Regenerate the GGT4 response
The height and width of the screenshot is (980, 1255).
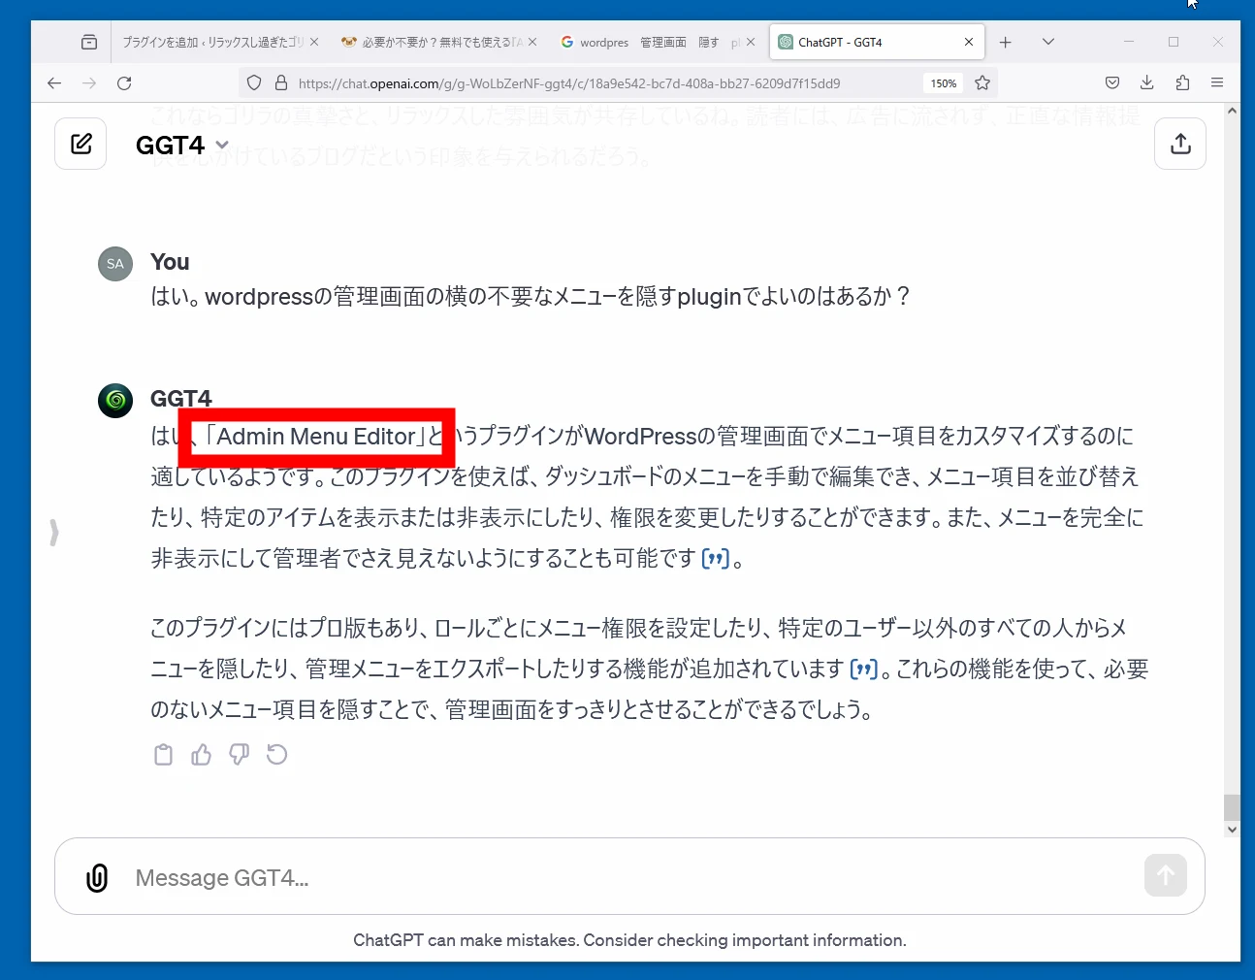pos(277,755)
